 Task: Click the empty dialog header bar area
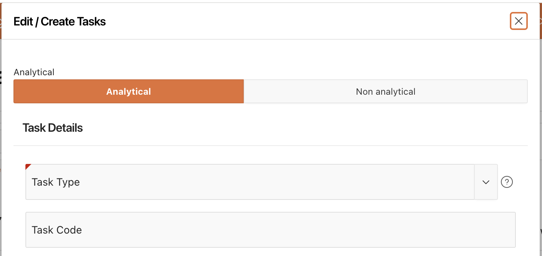[x=299, y=22]
